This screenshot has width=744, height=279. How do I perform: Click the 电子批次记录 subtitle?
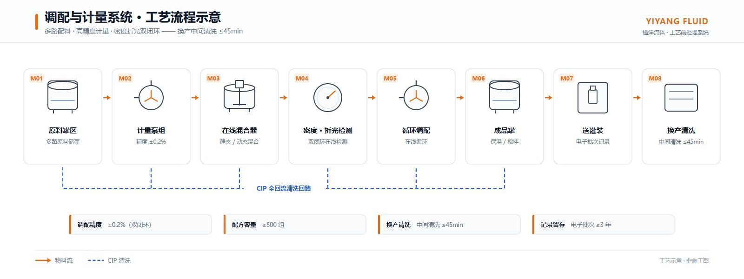593,142
